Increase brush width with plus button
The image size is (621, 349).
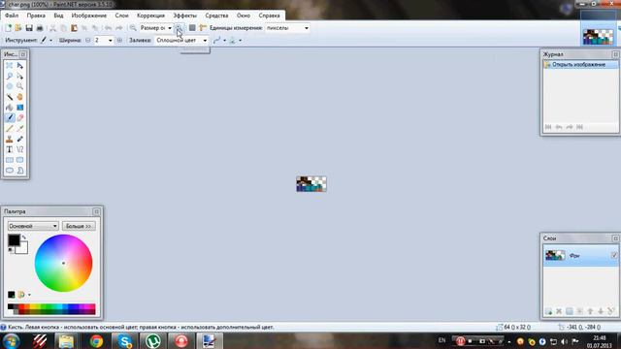coord(119,41)
